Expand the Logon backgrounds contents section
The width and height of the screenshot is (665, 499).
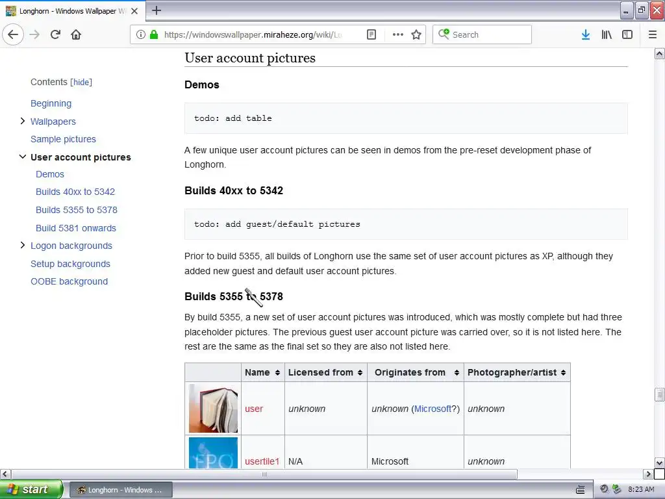[x=23, y=246]
